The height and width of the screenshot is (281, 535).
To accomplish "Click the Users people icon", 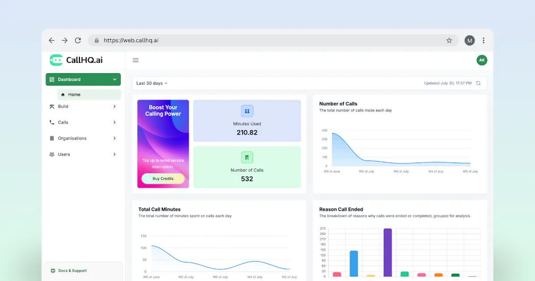I will point(52,154).
